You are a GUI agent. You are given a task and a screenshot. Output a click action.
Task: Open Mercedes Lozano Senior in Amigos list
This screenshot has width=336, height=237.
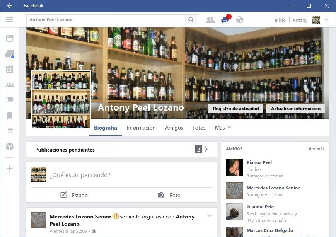273,188
